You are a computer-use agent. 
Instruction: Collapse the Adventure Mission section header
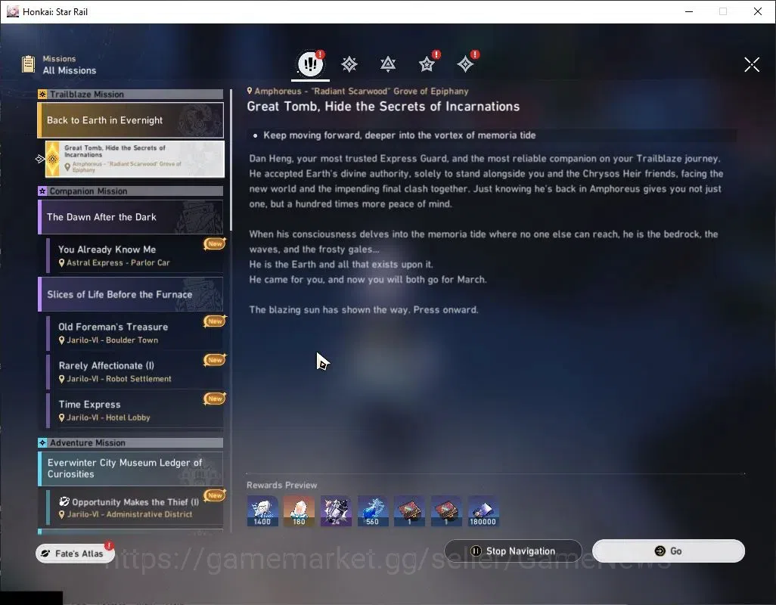(131, 442)
